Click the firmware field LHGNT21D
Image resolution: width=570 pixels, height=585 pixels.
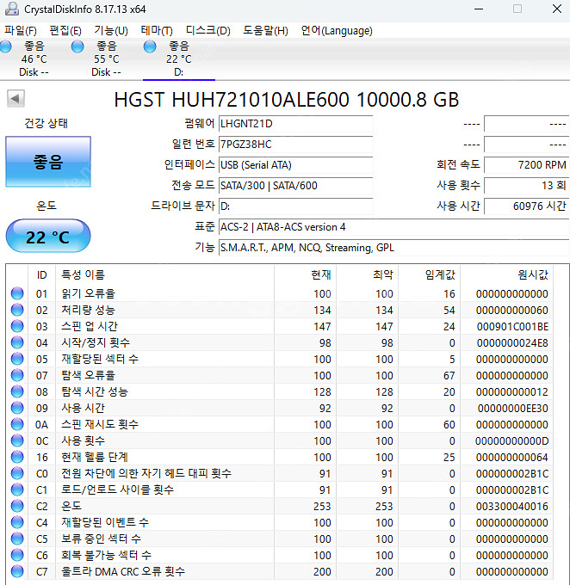coord(295,124)
